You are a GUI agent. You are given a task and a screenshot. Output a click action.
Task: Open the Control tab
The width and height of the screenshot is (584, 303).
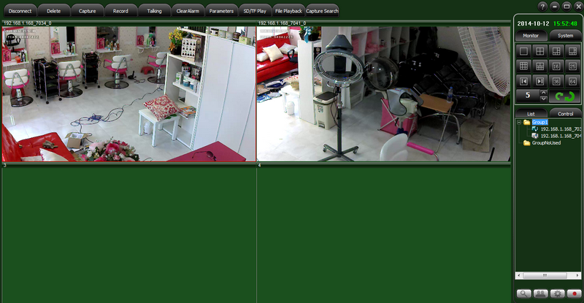coord(565,114)
